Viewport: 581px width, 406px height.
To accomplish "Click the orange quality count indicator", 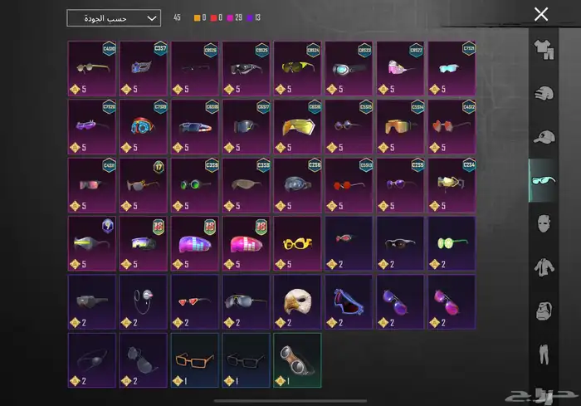I will (x=197, y=17).
